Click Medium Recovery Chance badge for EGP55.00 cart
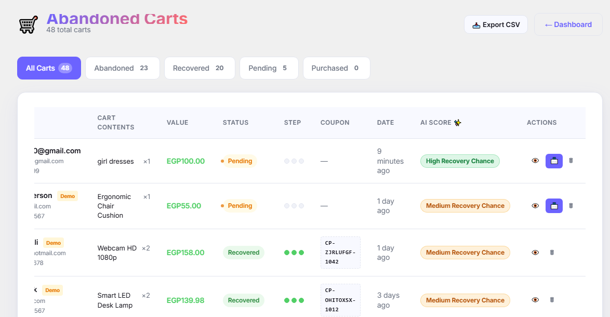Image resolution: width=610 pixels, height=317 pixels. click(465, 206)
